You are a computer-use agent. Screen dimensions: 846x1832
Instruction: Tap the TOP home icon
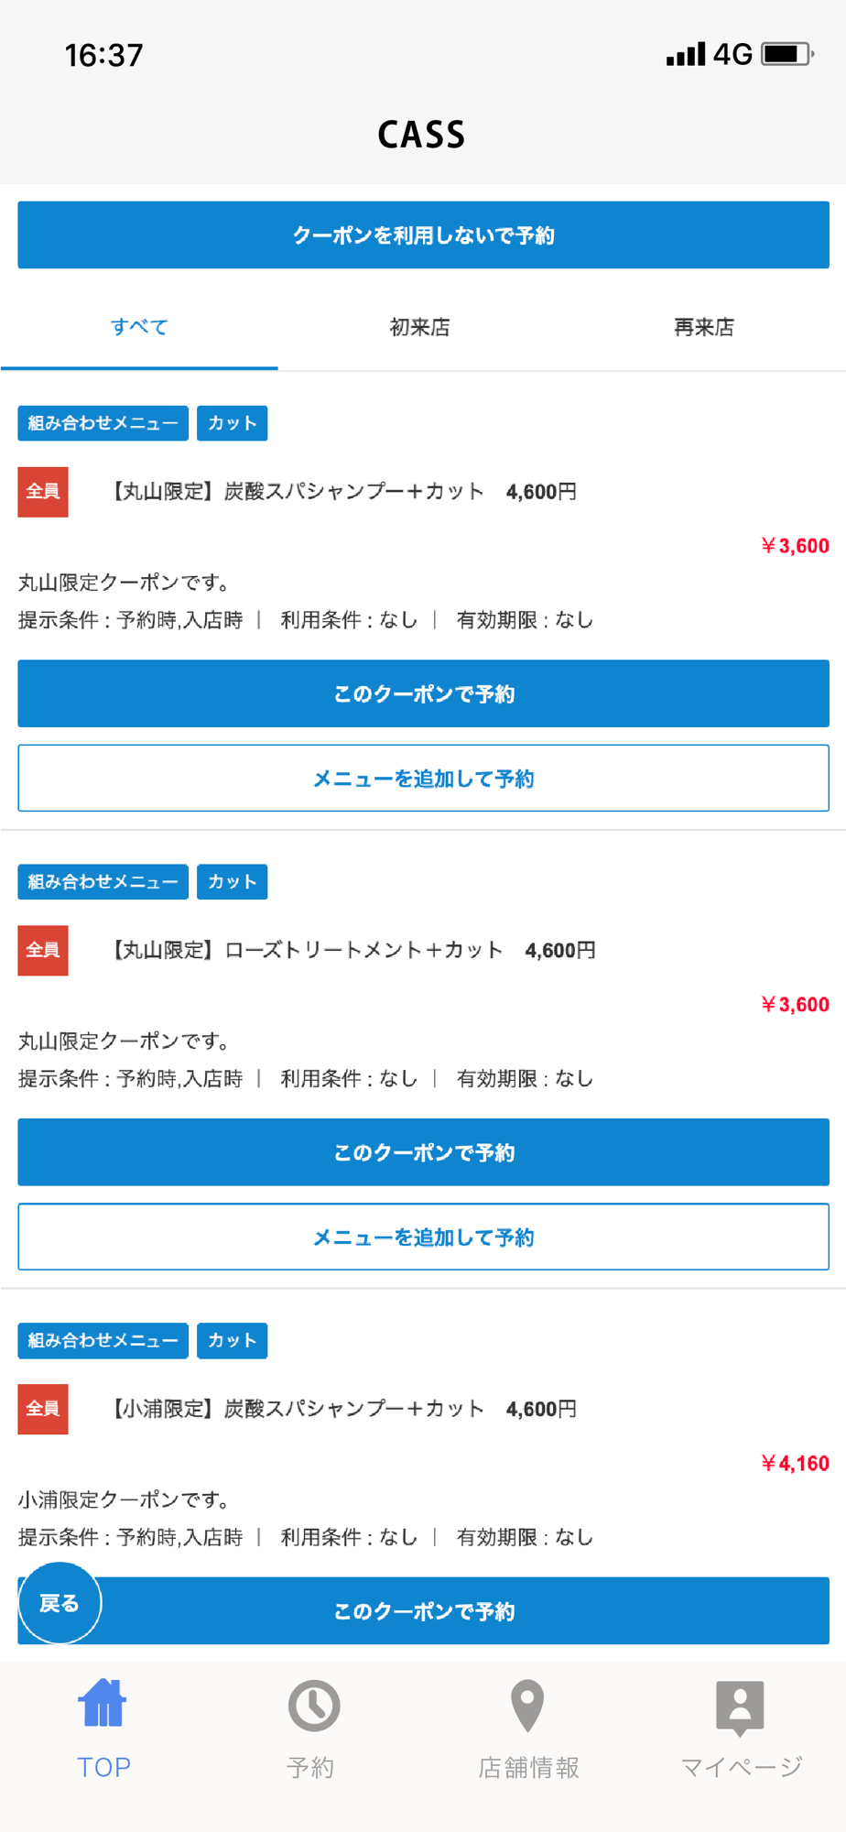tap(102, 1704)
